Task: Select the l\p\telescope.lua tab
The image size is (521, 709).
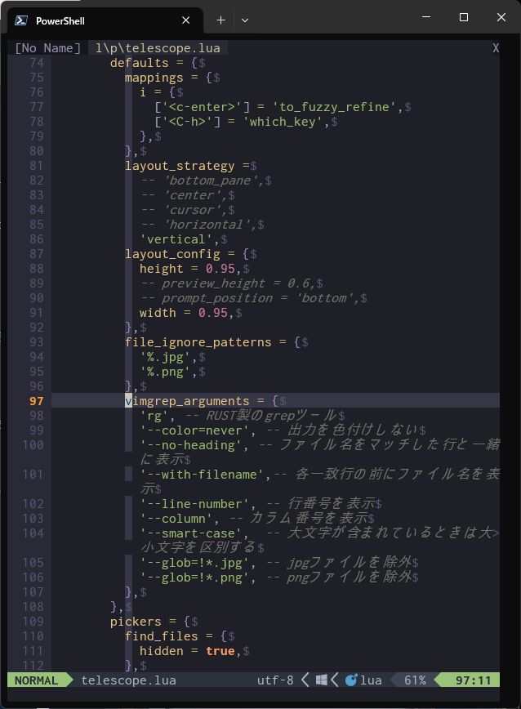Action: pos(158,48)
